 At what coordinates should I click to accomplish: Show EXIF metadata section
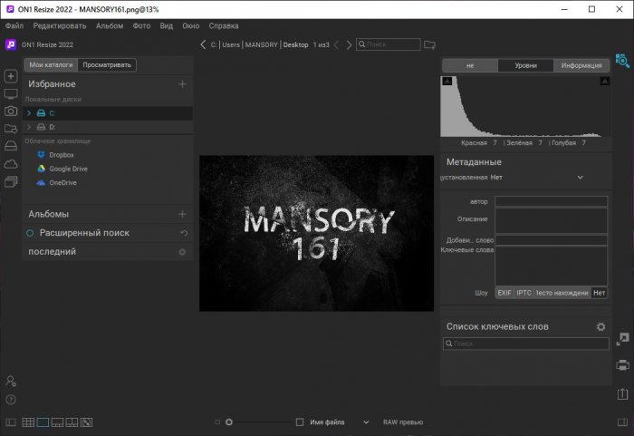(504, 293)
